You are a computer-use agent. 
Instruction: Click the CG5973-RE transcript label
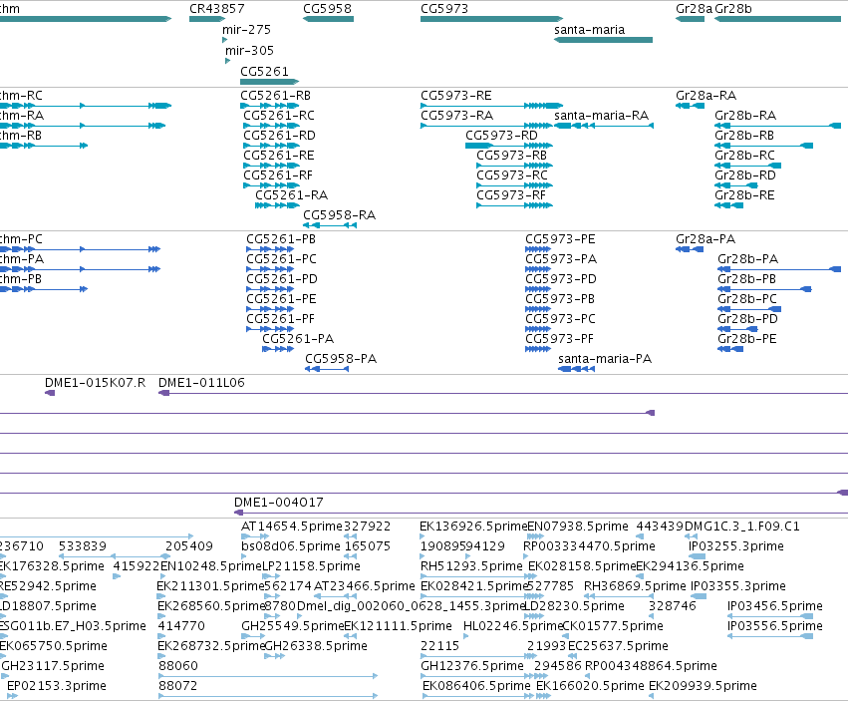click(456, 96)
